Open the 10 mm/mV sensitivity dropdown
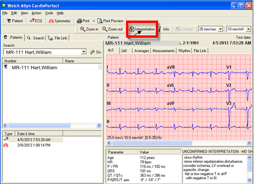Image resolution: width=255 pixels, height=184 pixels. point(248,29)
